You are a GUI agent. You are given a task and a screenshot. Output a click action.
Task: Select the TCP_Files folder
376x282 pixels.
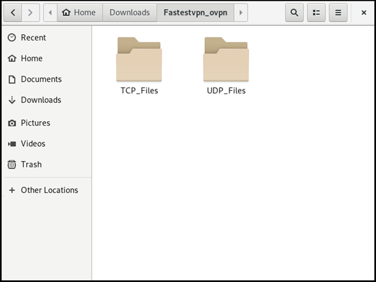[x=139, y=66]
